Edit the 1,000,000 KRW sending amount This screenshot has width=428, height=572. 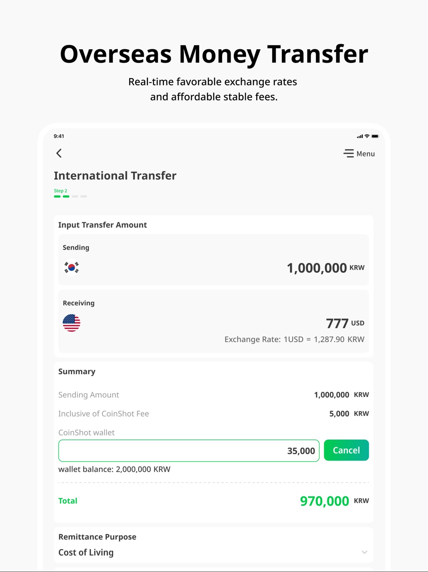click(325, 268)
